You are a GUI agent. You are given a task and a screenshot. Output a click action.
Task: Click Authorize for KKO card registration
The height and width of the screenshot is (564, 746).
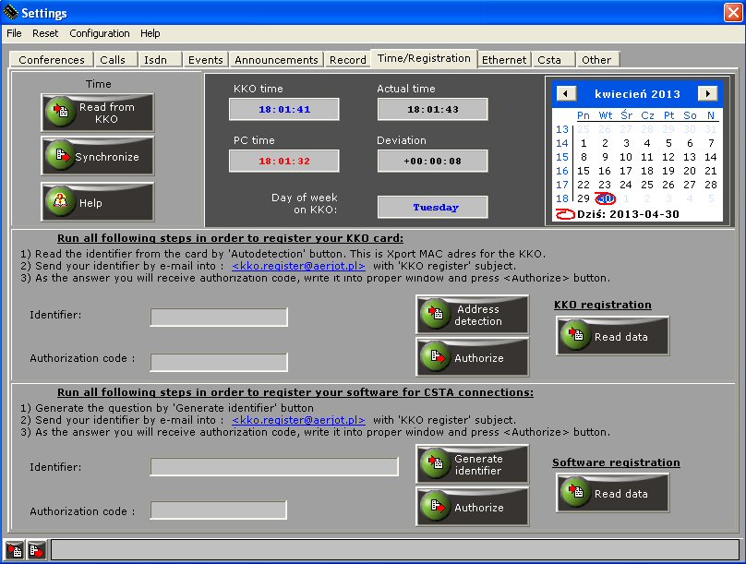point(473,357)
